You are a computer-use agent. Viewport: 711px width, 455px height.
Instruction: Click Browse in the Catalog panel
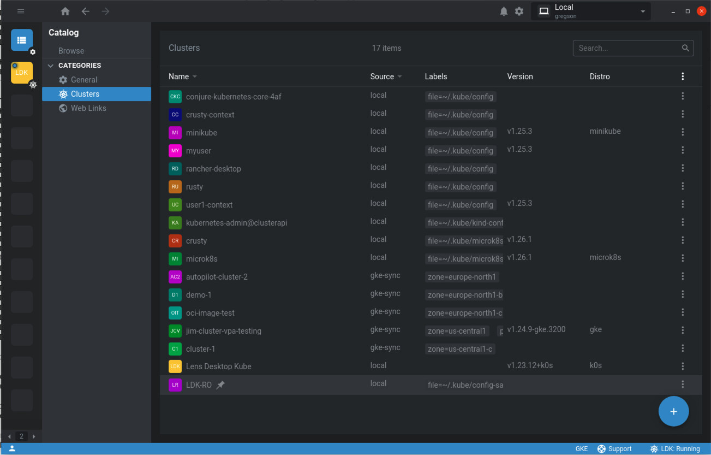pyautogui.click(x=71, y=51)
